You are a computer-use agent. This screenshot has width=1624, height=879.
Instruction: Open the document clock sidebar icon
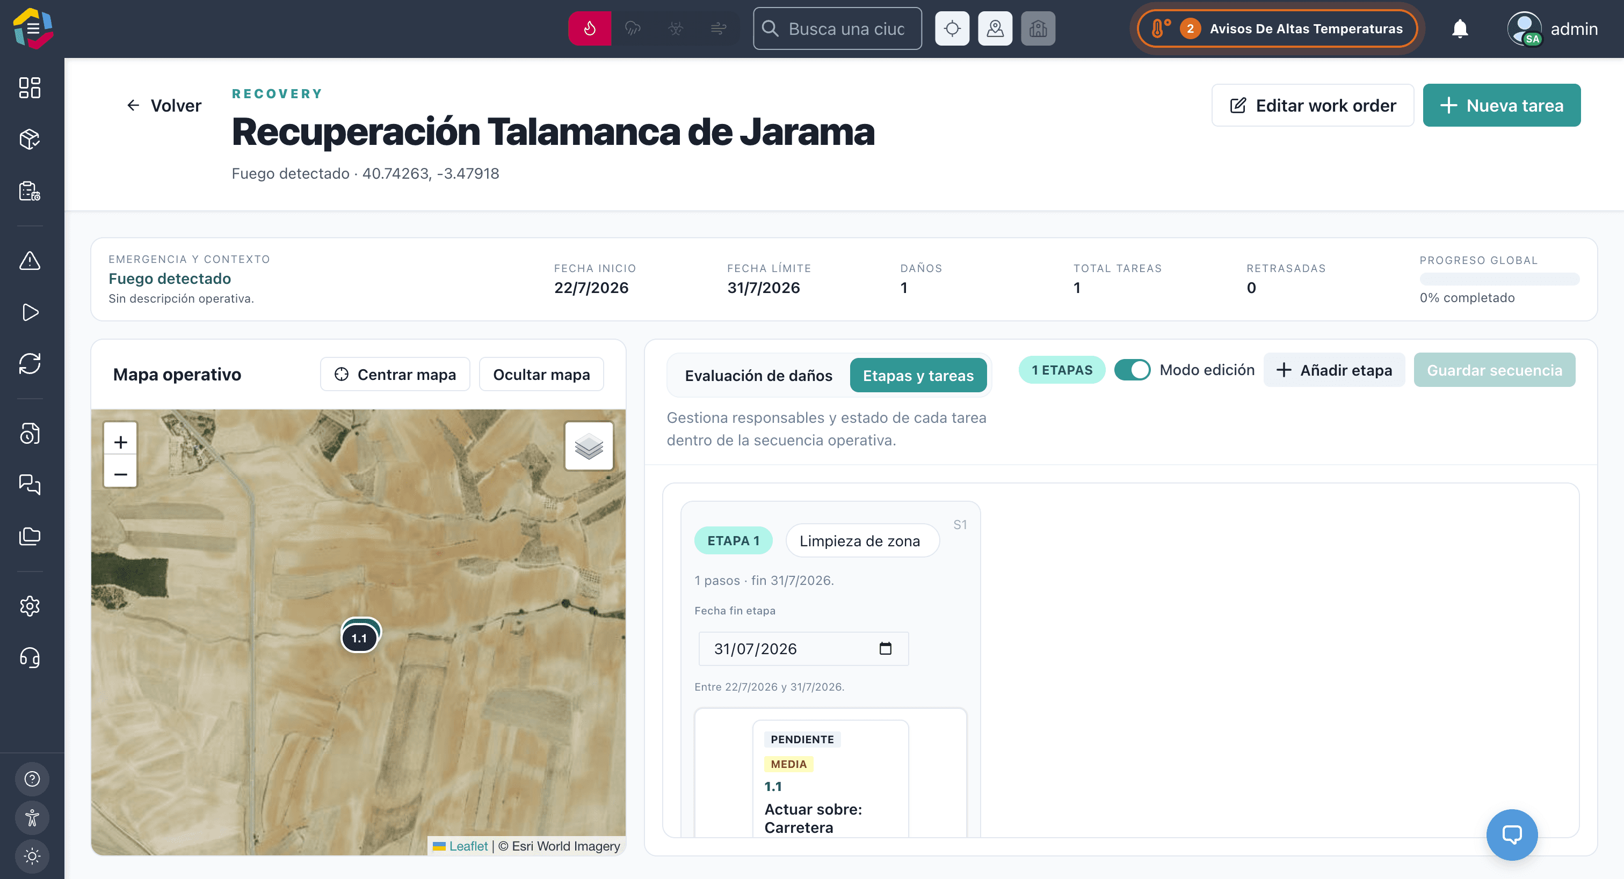(30, 434)
